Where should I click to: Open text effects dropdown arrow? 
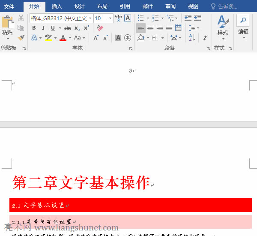(41, 38)
